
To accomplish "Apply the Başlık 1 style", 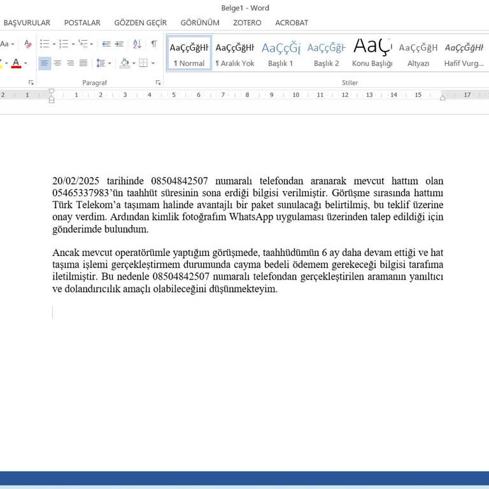I will pos(281,53).
